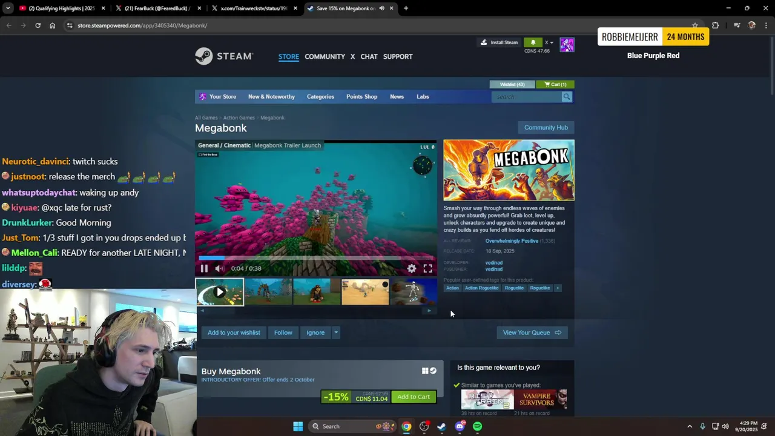Viewport: 775px width, 436px height.
Task: Open Discord from the taskbar
Action: [x=460, y=426]
